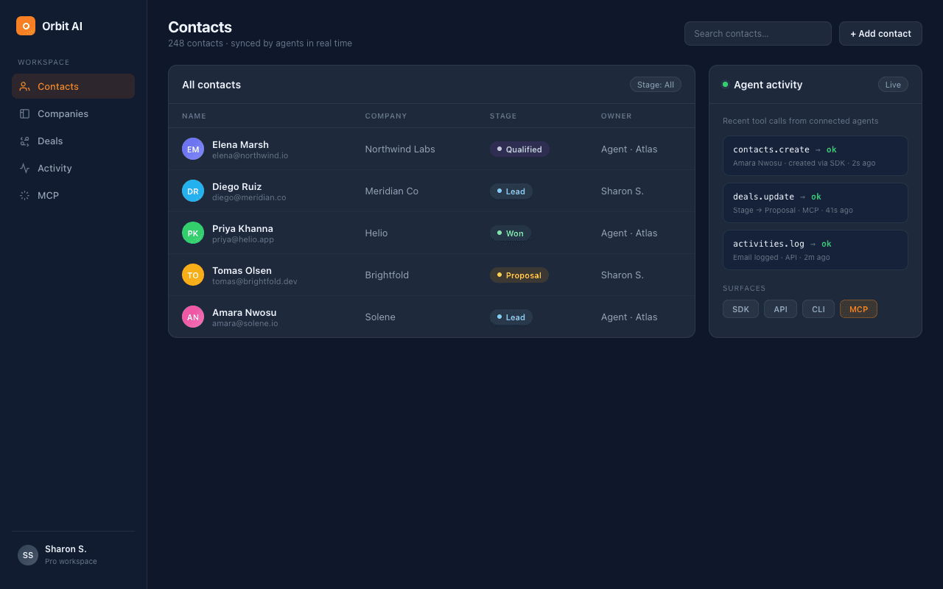
Task: Click the Helio company cell
Action: (x=376, y=233)
